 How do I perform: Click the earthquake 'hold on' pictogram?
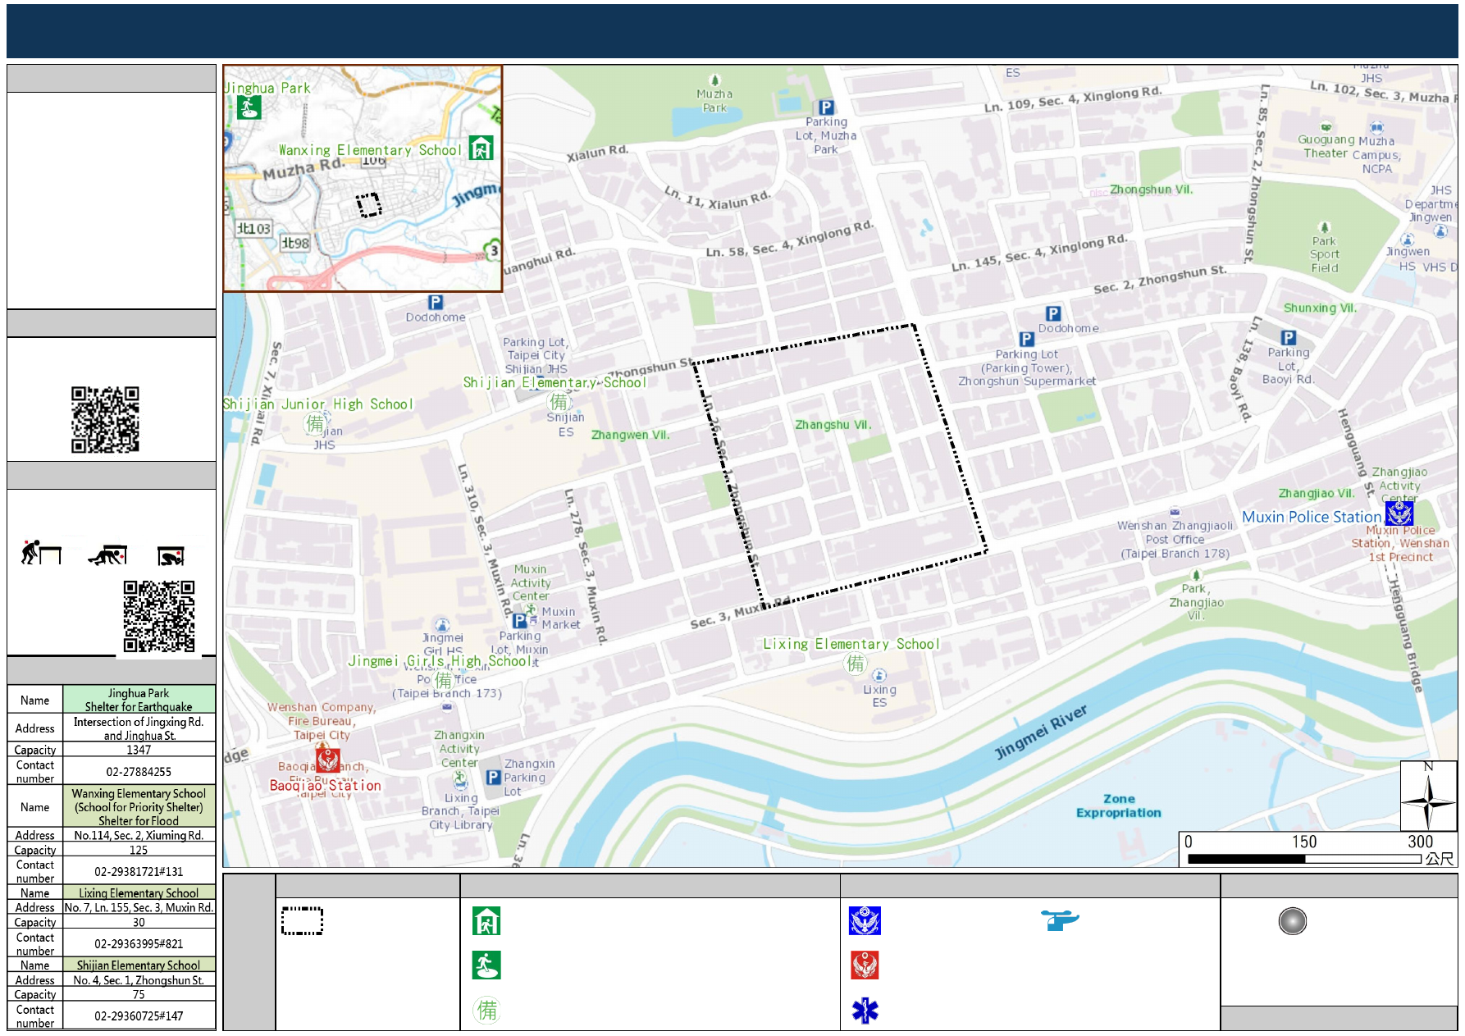coord(171,556)
